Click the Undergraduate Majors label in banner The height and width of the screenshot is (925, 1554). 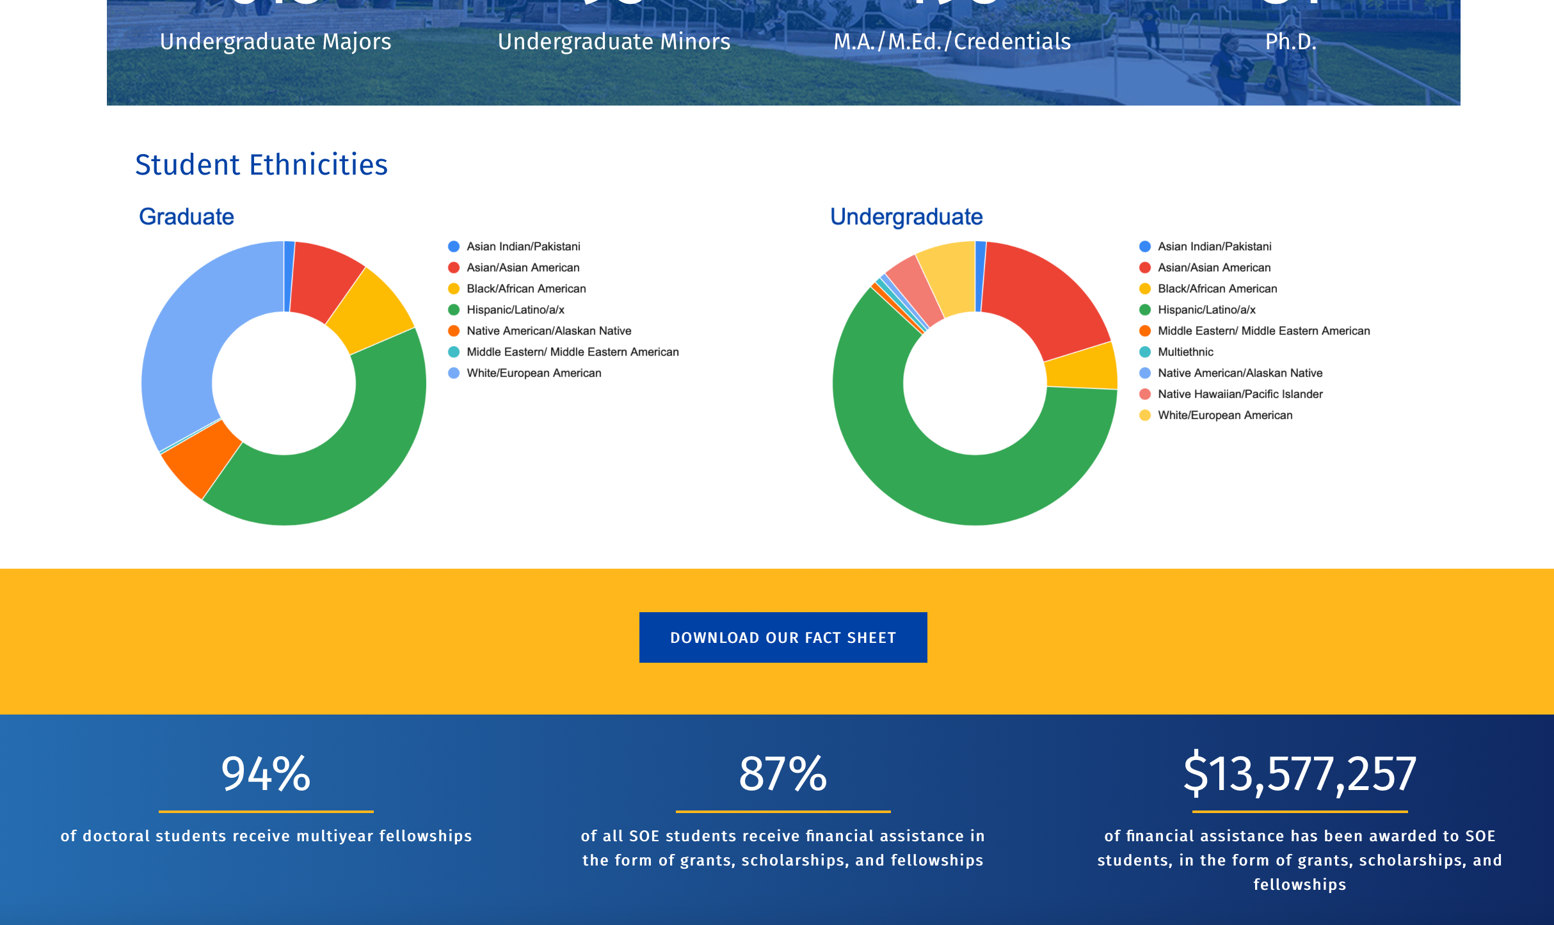pyautogui.click(x=275, y=42)
